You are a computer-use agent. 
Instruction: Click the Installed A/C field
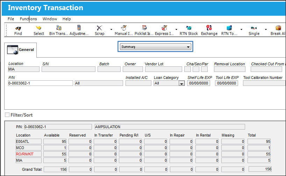[138, 83]
